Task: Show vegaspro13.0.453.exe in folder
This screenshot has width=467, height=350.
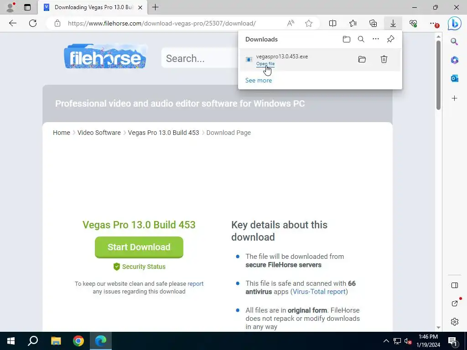Action: (x=362, y=59)
